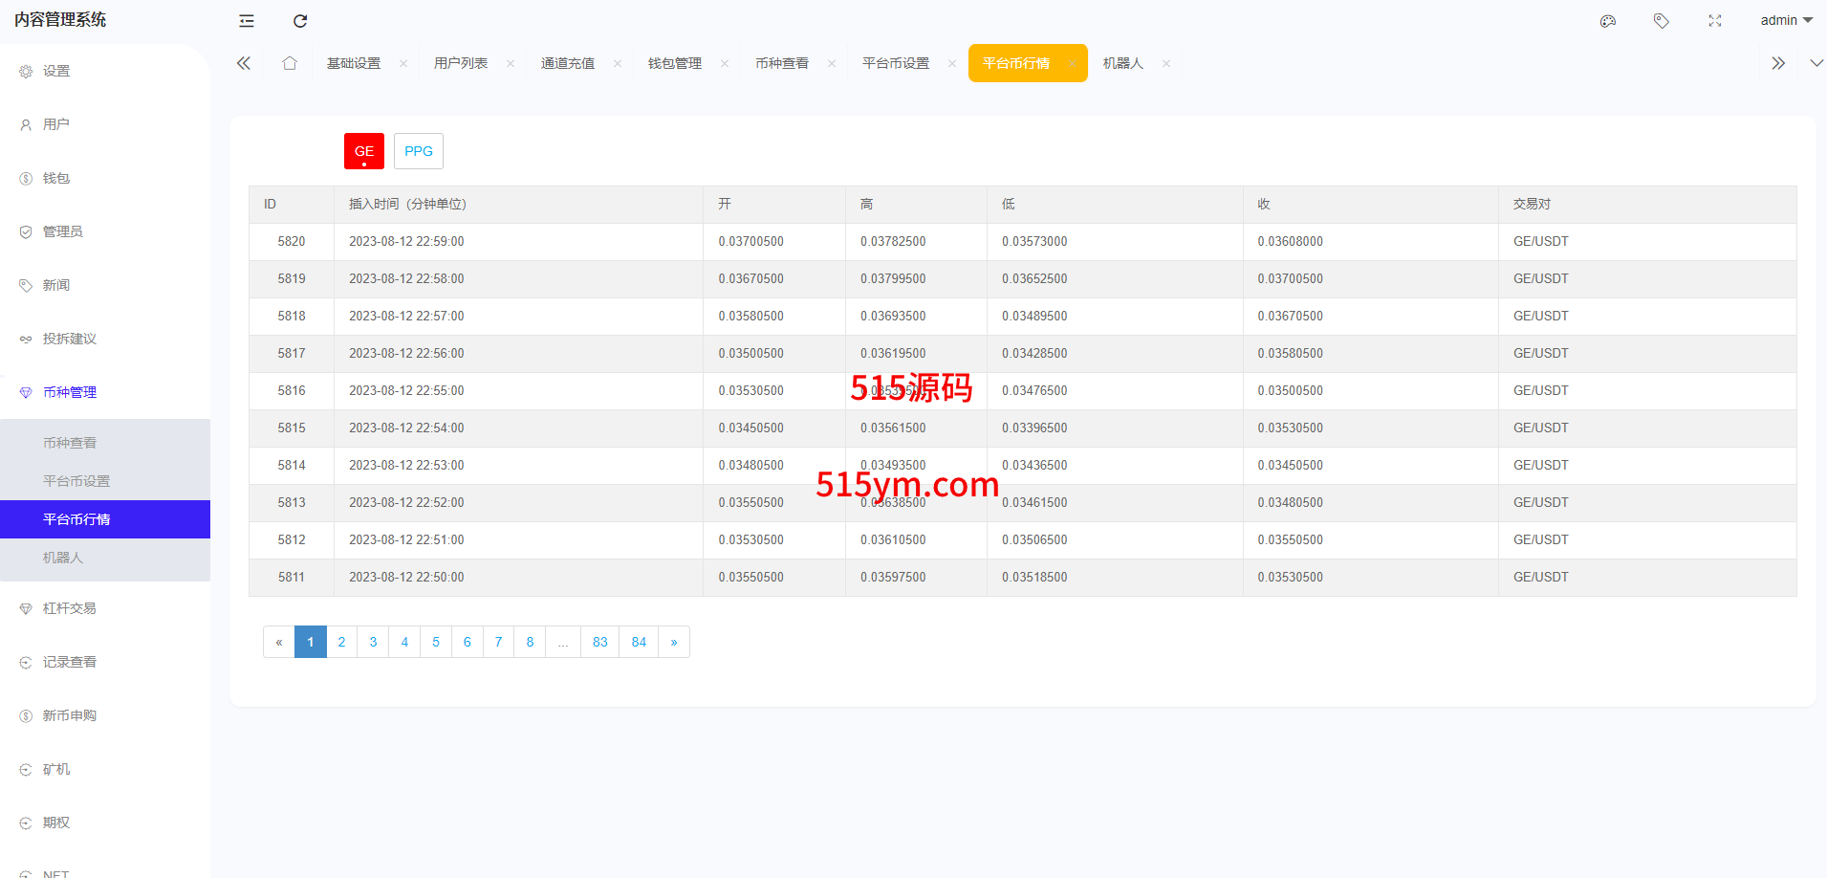Collapse the sidebar with the menu fold icon
This screenshot has width=1827, height=878.
point(247,21)
